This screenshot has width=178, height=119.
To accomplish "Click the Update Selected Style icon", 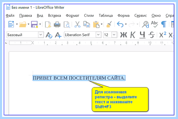I will (49, 35).
